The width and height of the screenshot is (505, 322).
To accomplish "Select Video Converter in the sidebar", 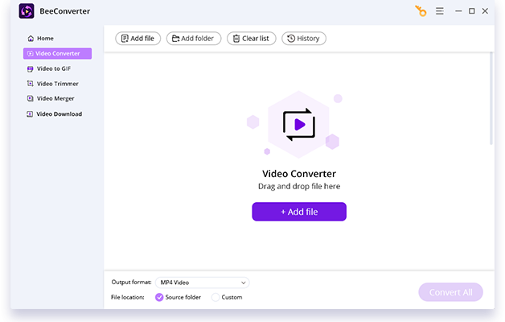I will click(57, 53).
